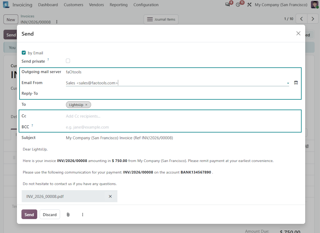Open the Reporting menu
320x233 pixels.
pyautogui.click(x=119, y=5)
